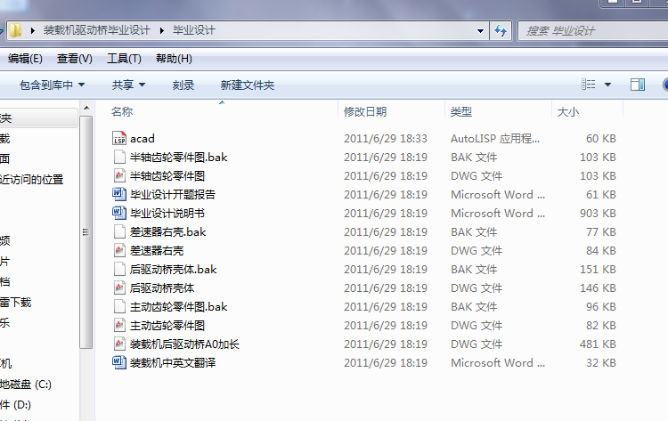This screenshot has height=421, width=668.
Task: Click the navigation pane scrollbar thumb
Action: [86, 232]
